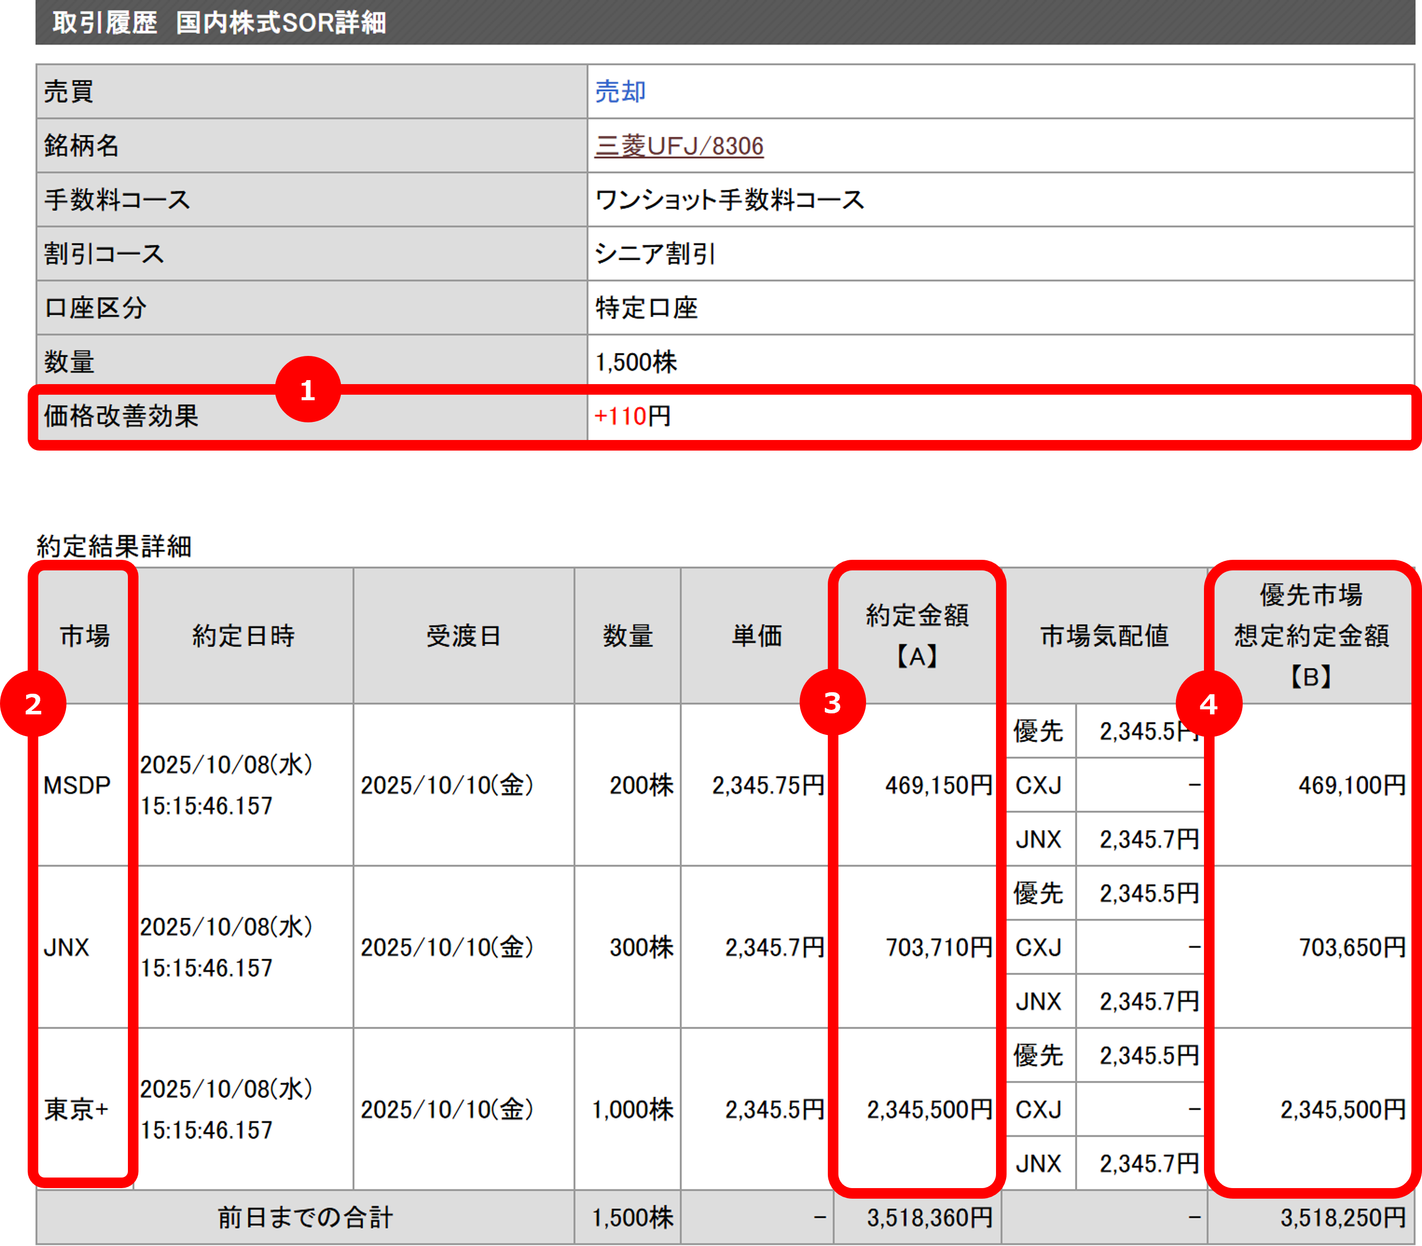Screen dimensions: 1422x1246
Task: Click the 売却 trade type text
Action: pyautogui.click(x=620, y=92)
